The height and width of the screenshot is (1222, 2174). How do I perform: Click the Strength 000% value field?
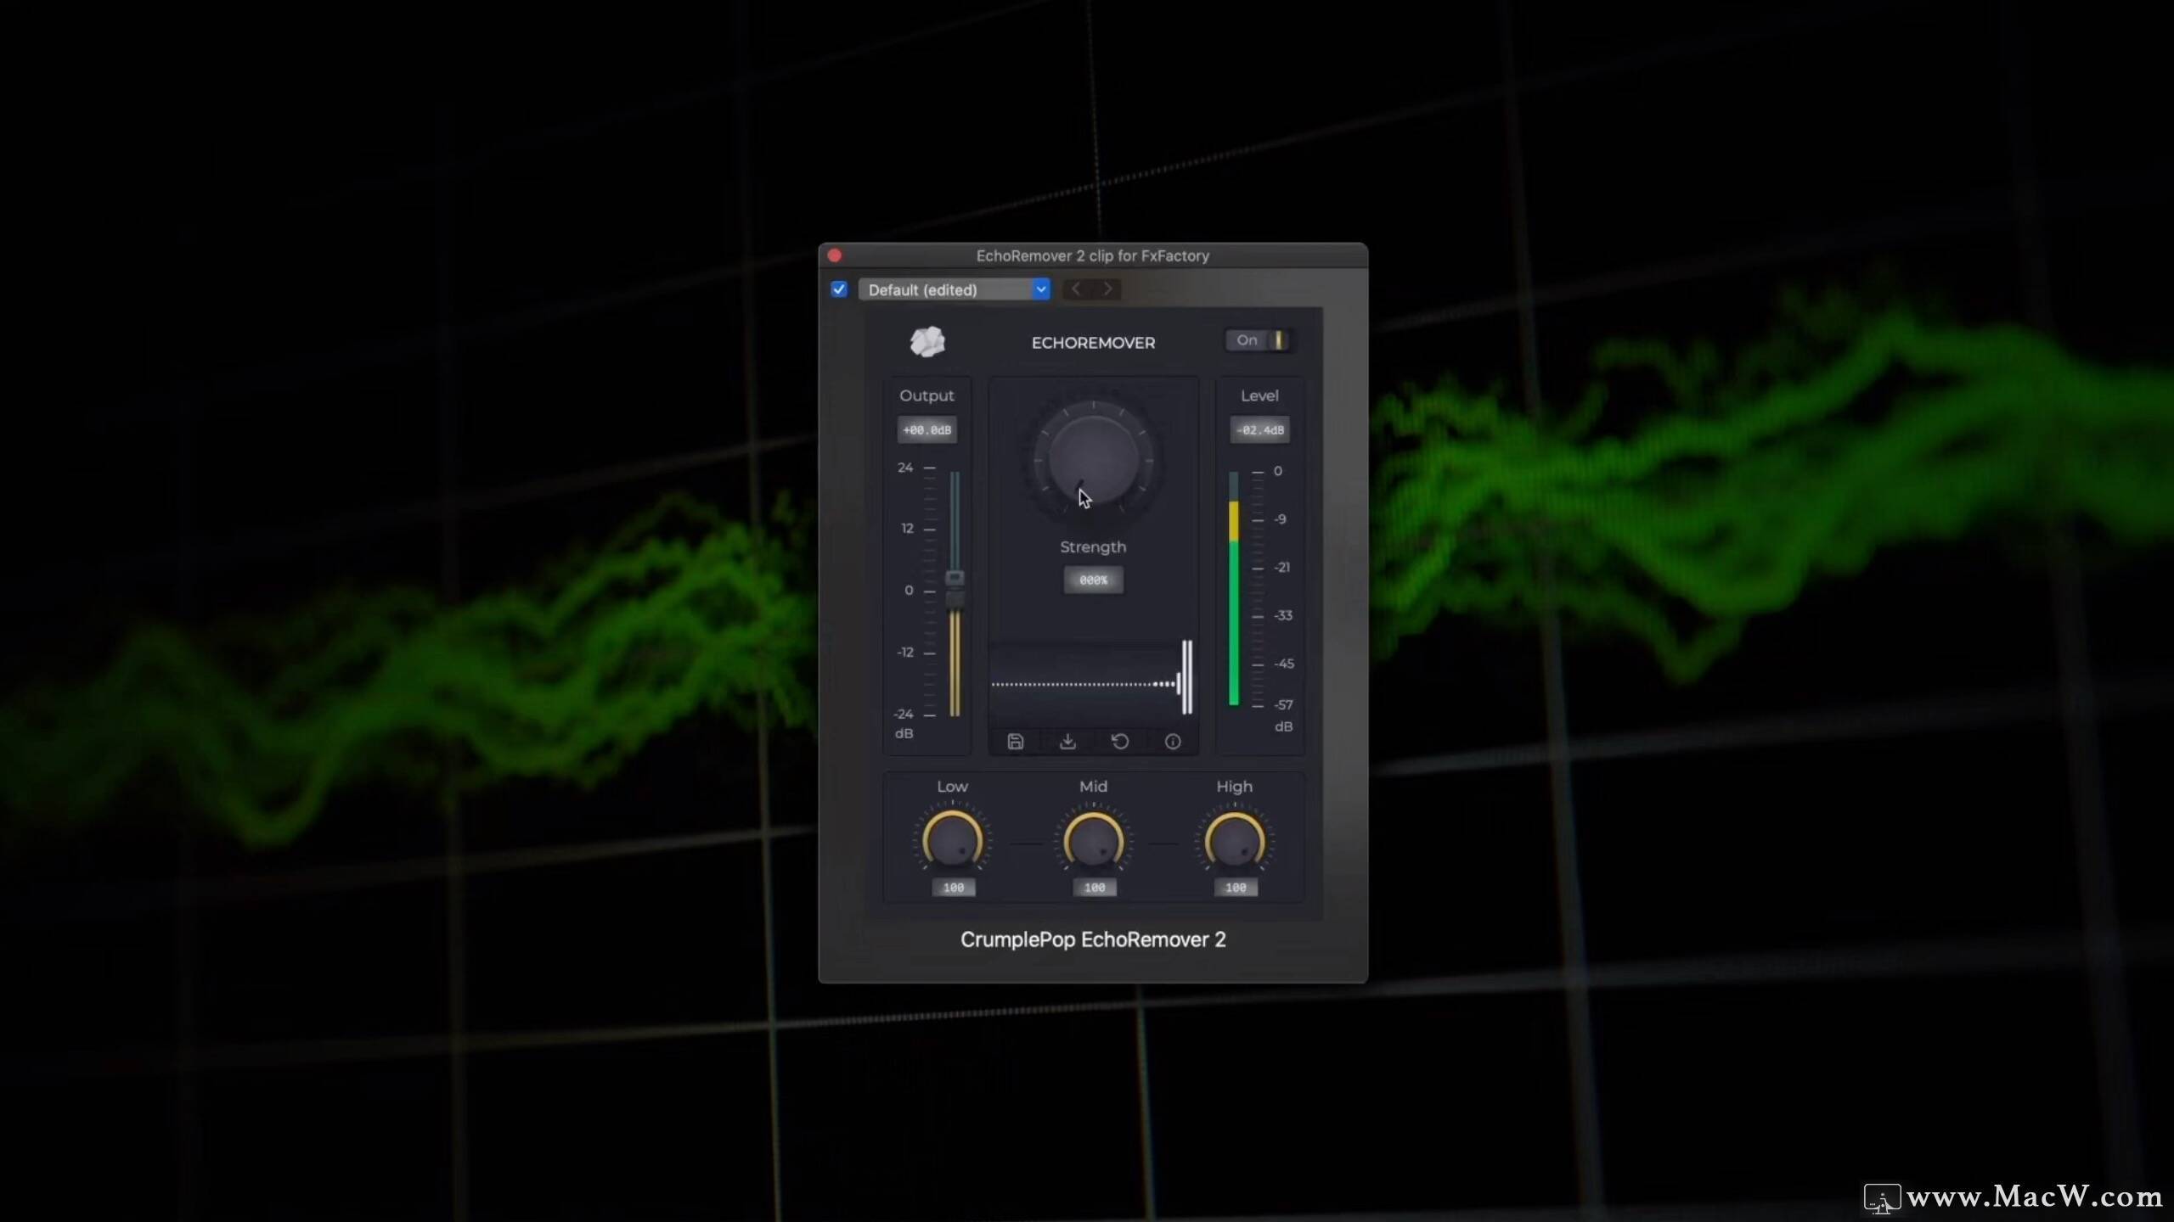pos(1093,580)
